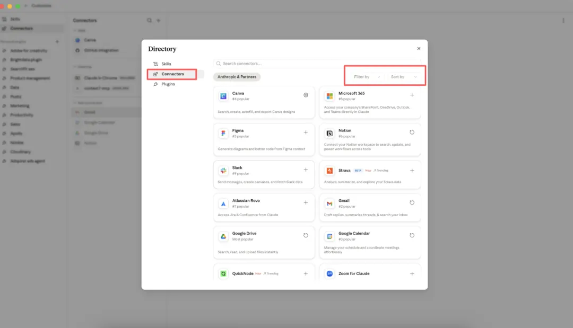Toggle the Anthropic & Partners filter chip
This screenshot has height=328, width=573.
[x=237, y=77]
